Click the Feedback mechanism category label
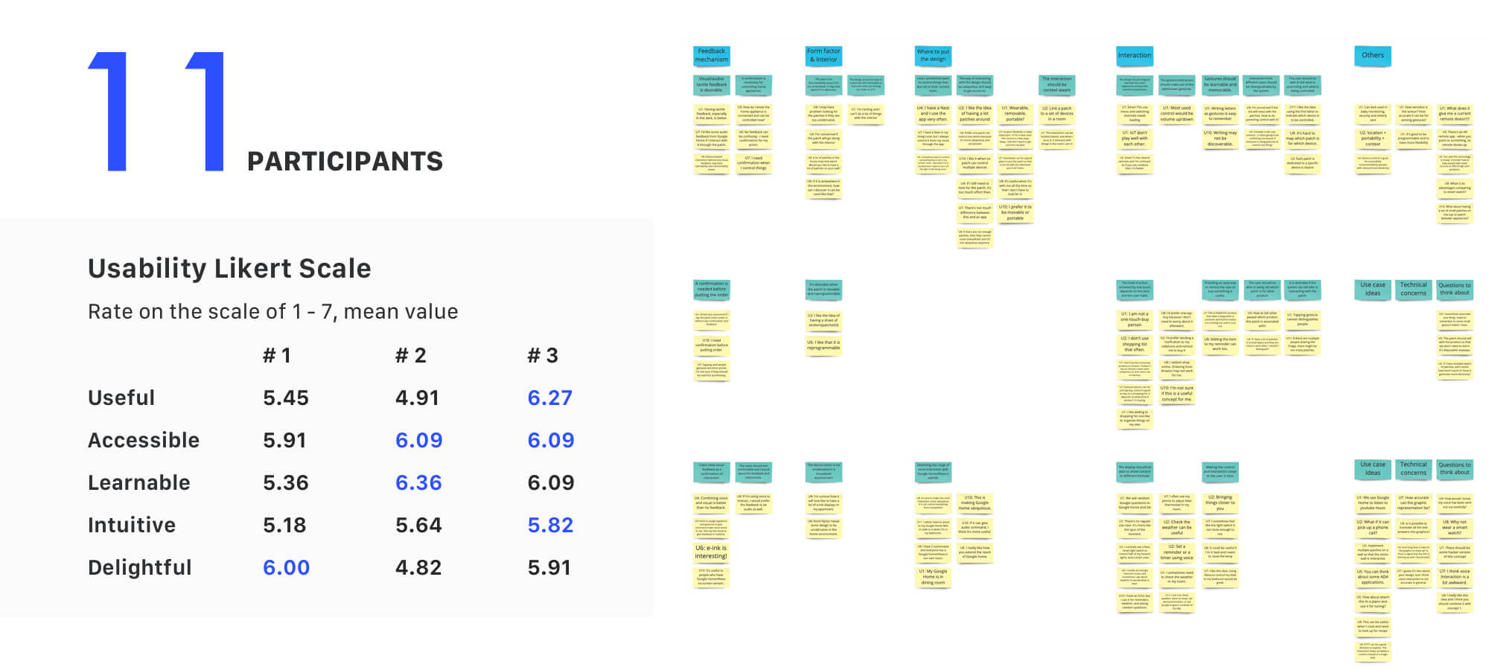The width and height of the screenshot is (1489, 670). (x=711, y=56)
